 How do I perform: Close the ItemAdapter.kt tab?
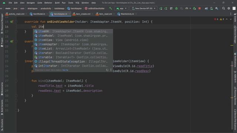(x=69, y=14)
